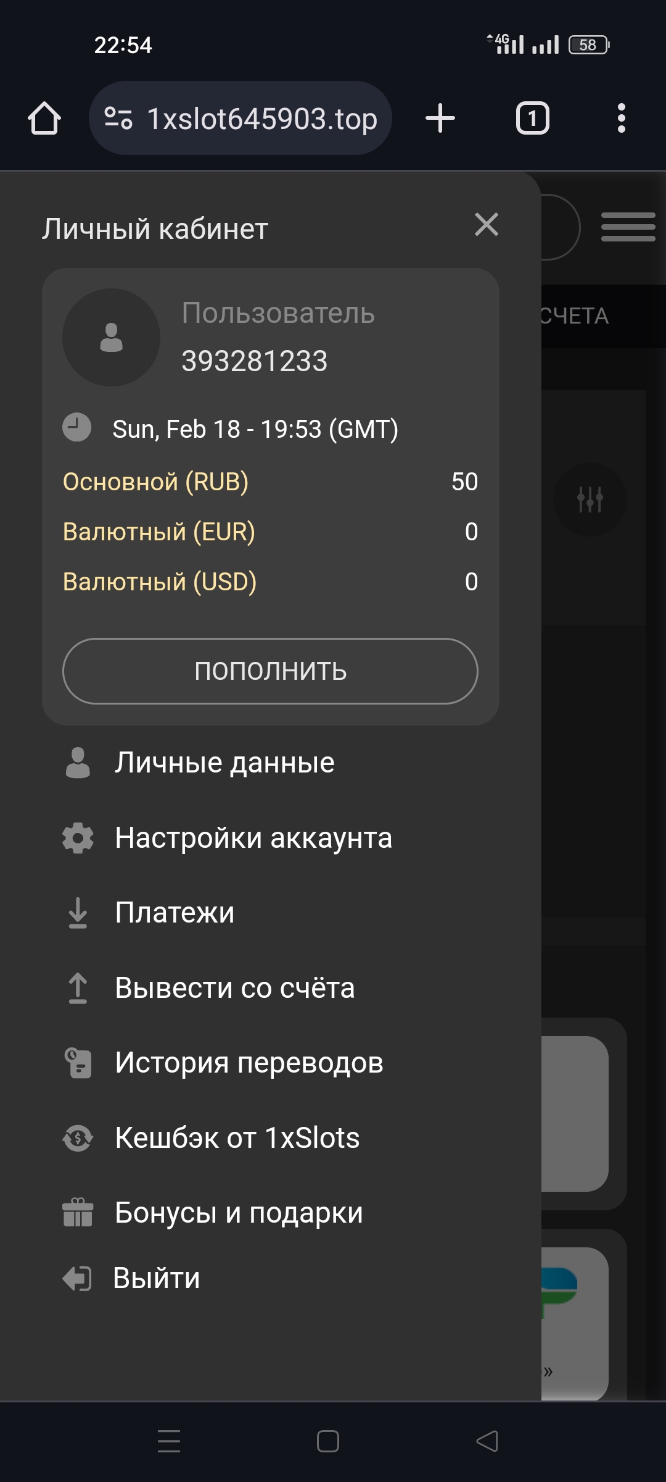Open the Платежи section
Viewport: 666px width, 1482px height.
[x=175, y=913]
